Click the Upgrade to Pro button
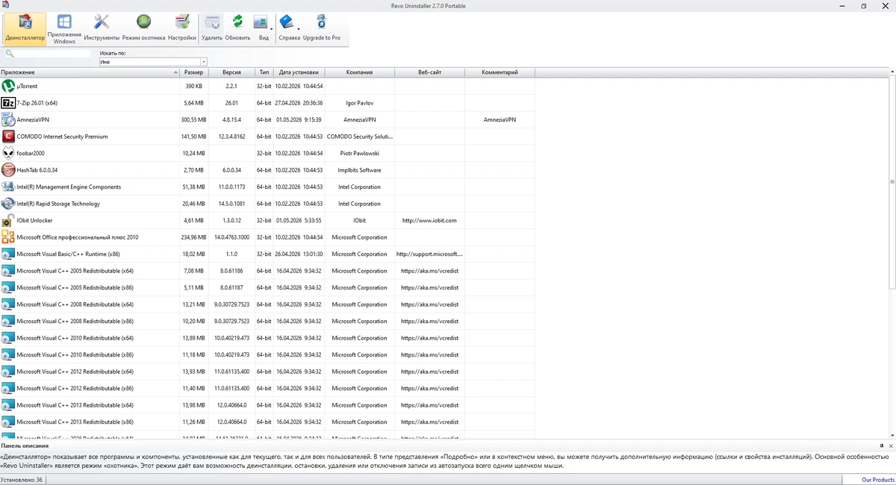The height and width of the screenshot is (485, 896). coord(322,28)
